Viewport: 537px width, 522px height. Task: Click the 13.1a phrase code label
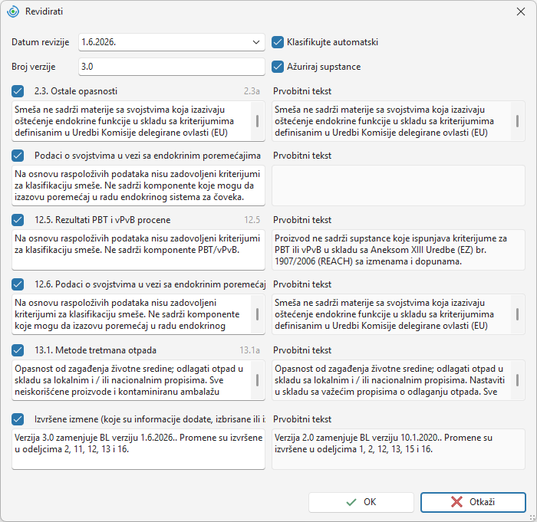tap(249, 350)
